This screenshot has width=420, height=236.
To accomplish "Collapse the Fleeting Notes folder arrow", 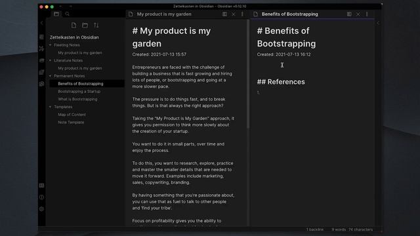I will 50,45.
